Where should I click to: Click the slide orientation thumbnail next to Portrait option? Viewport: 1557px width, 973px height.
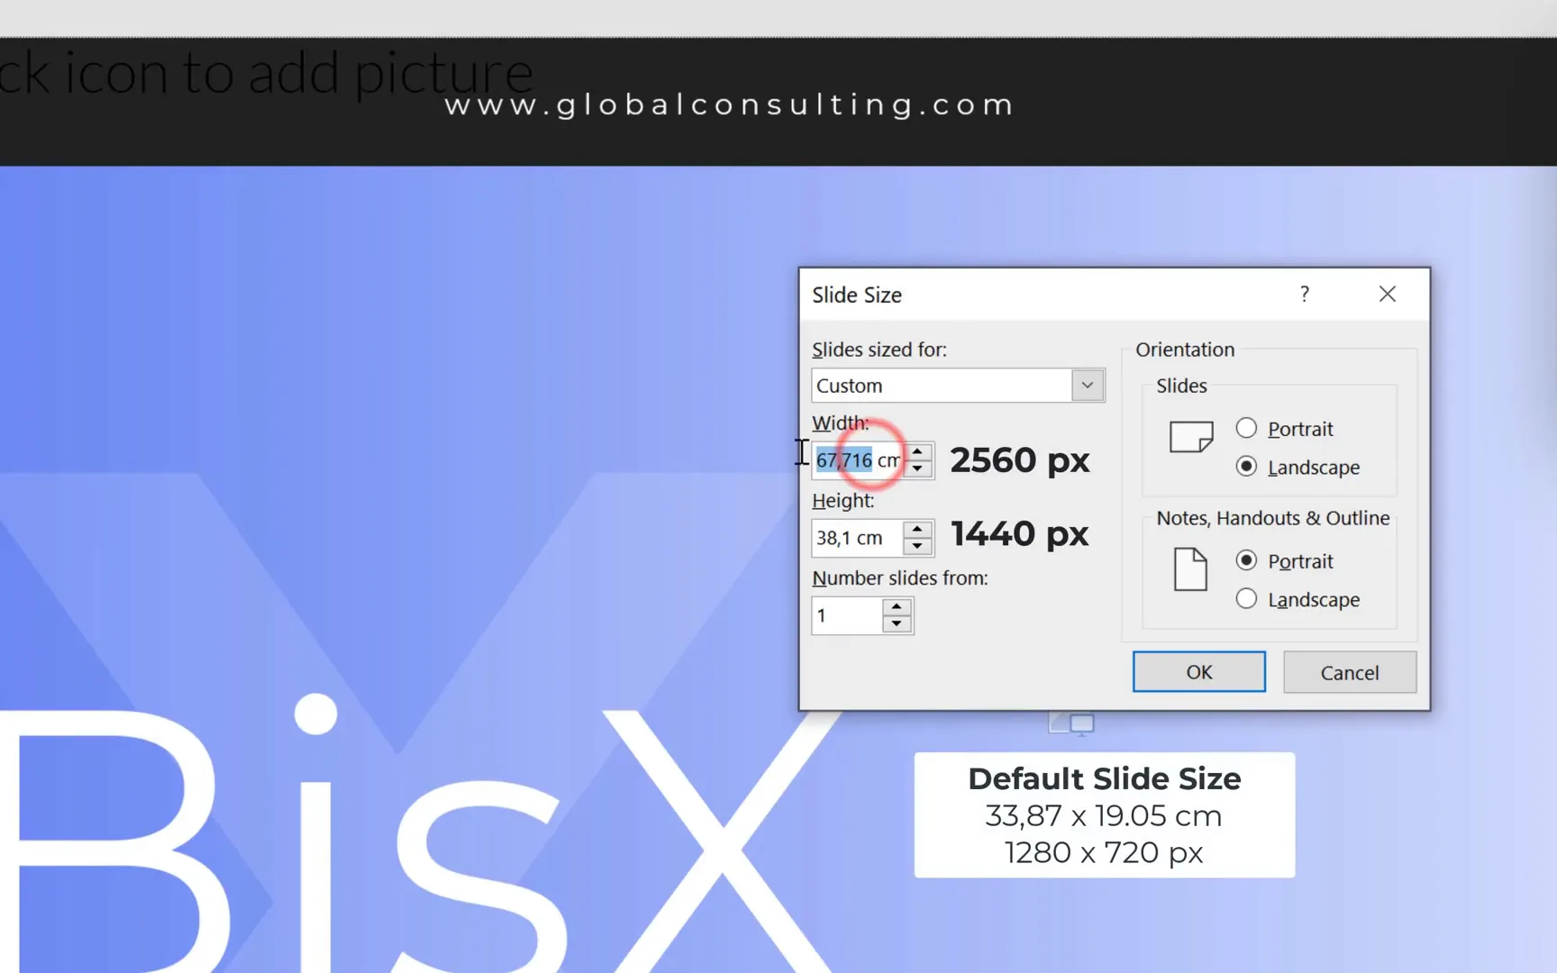[x=1191, y=437]
